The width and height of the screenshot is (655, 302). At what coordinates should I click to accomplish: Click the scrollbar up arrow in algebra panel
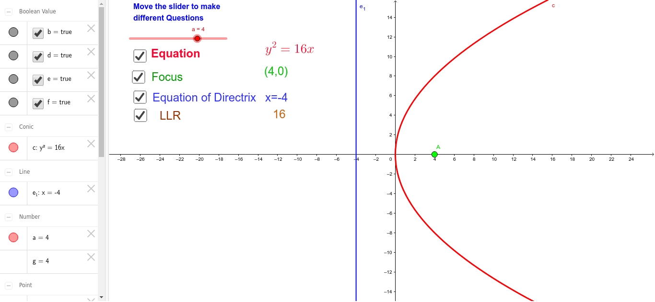(101, 3)
